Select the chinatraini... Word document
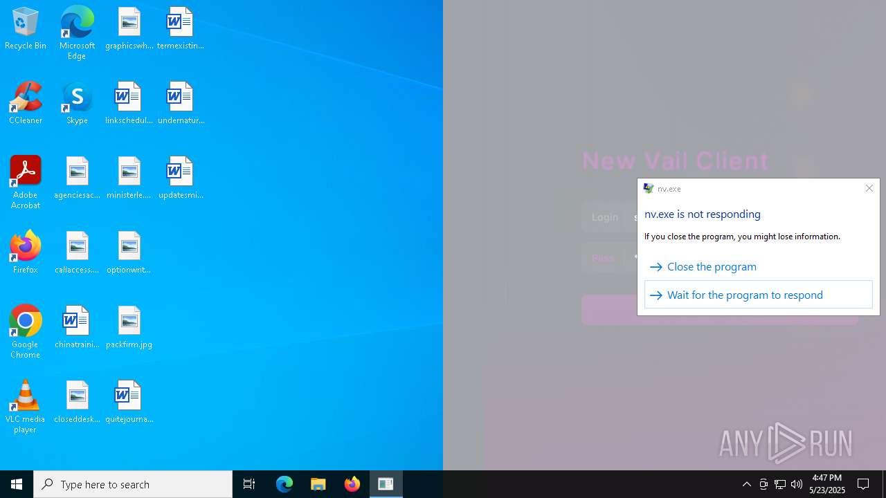Screen dimensions: 886x498 coord(77,328)
